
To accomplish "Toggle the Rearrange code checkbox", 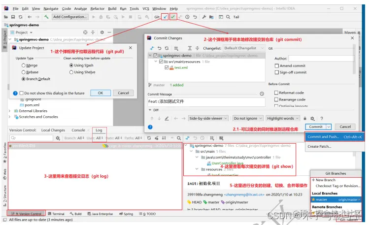I will pos(276,99).
